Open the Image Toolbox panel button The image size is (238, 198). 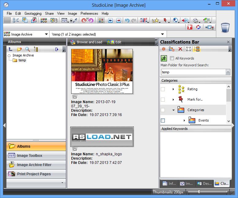pyautogui.click(x=36, y=156)
